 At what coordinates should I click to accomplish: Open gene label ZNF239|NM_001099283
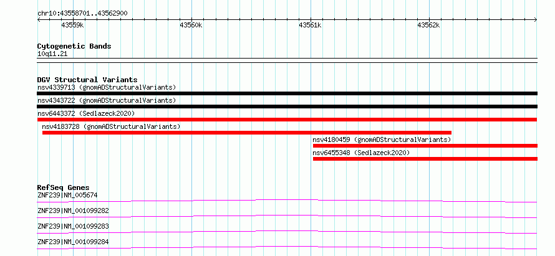pos(73,226)
